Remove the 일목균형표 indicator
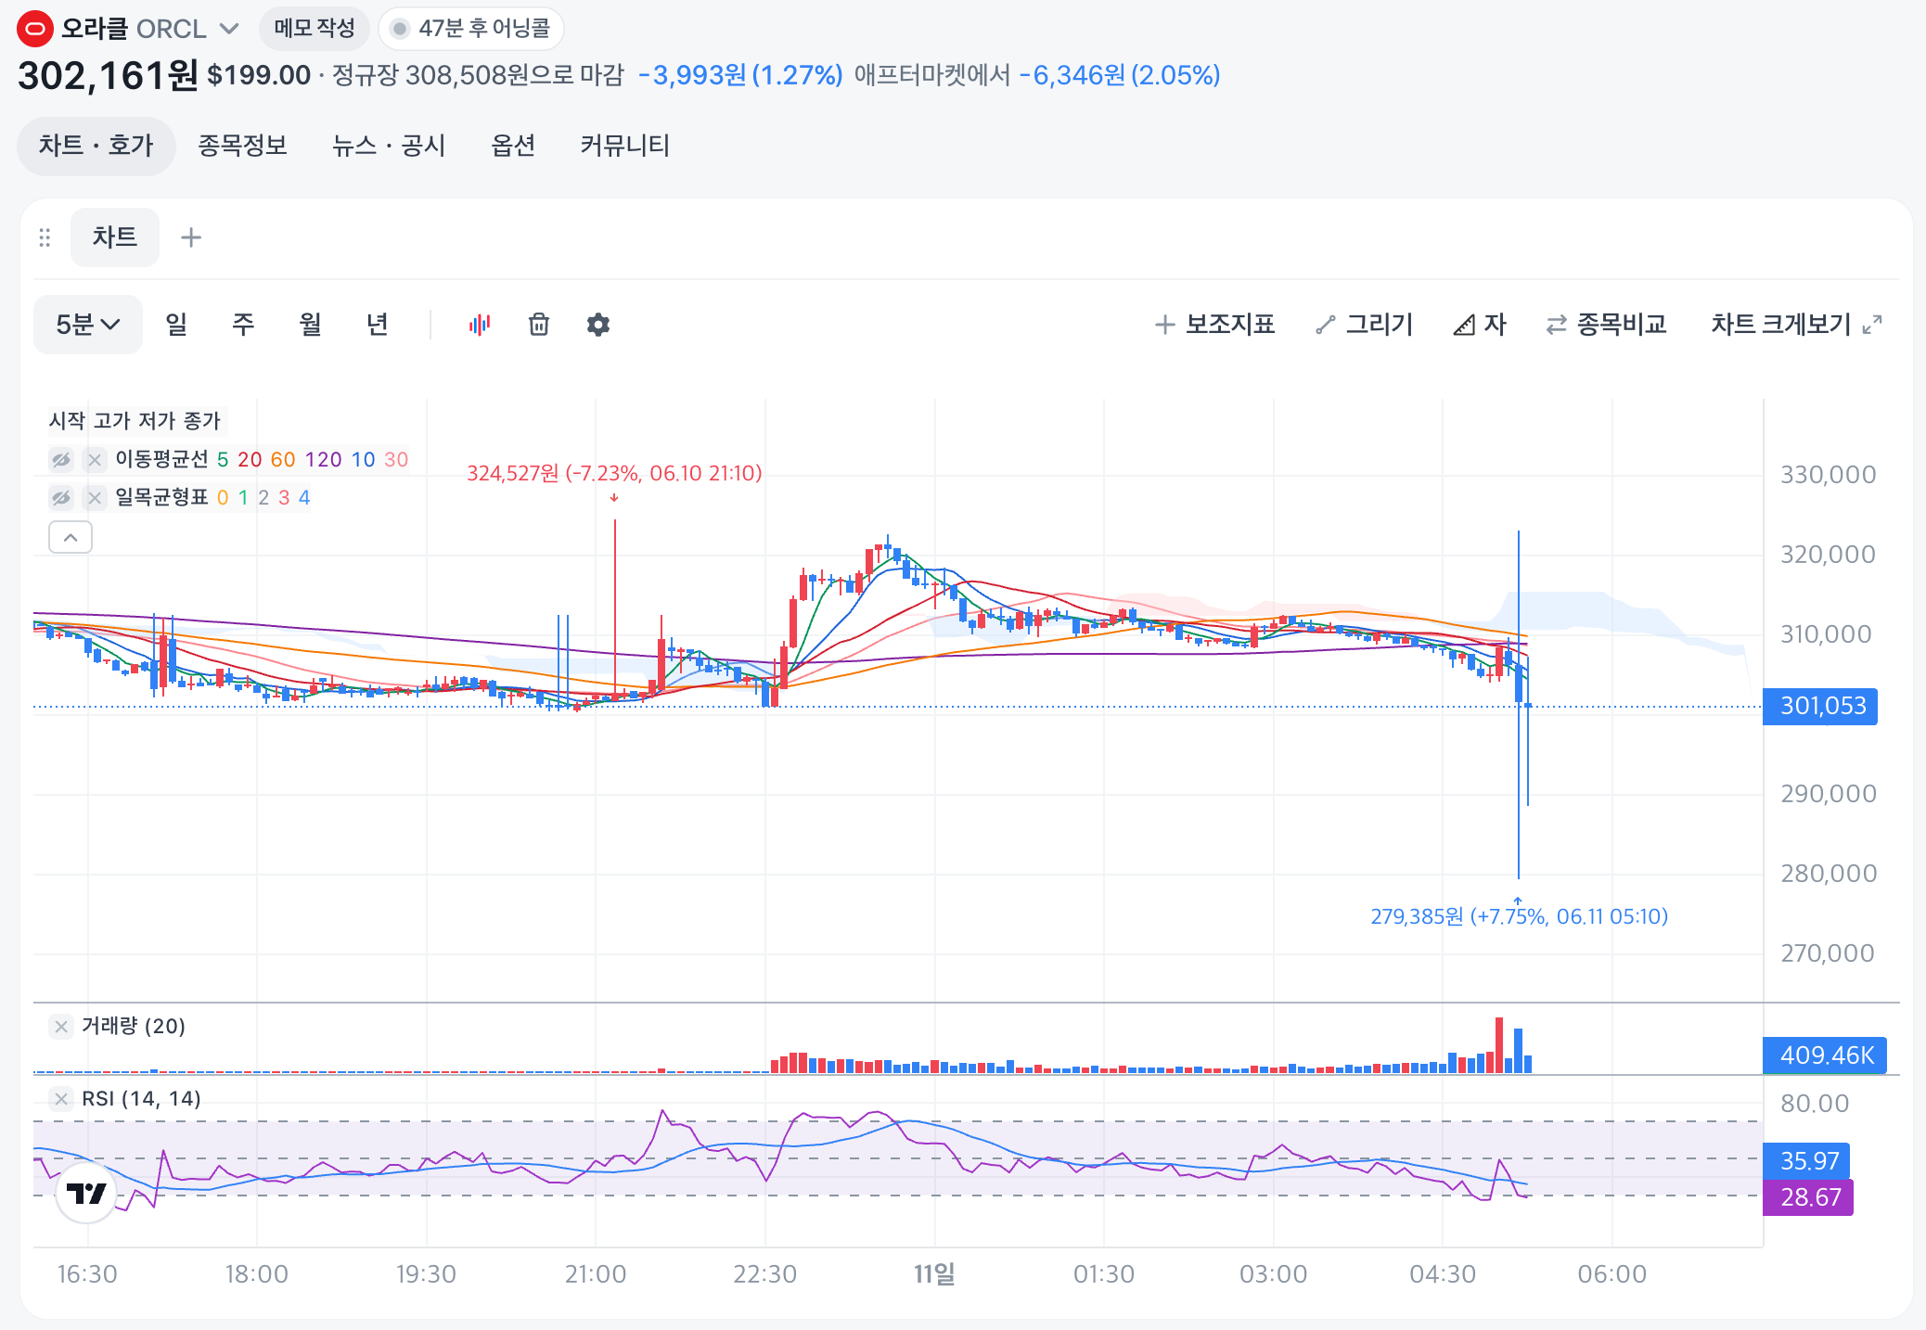The width and height of the screenshot is (1926, 1330). pos(95,498)
